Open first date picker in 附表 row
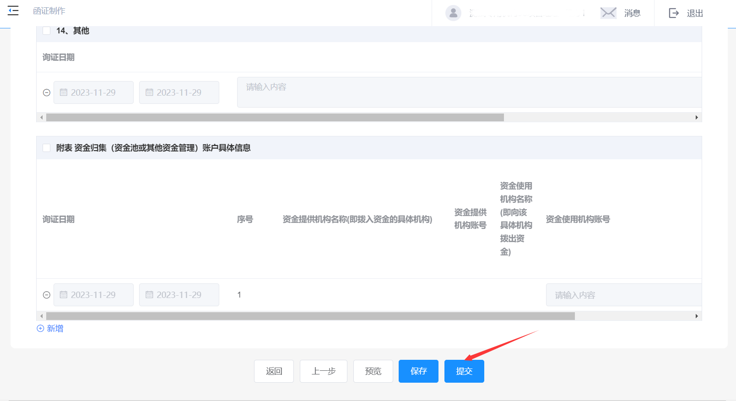The image size is (736, 401). point(93,295)
